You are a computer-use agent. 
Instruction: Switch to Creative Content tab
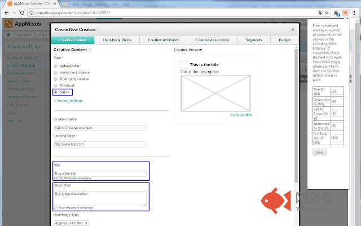(x=72, y=40)
